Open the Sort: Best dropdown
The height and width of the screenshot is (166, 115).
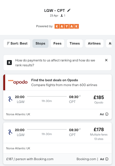point(17,43)
